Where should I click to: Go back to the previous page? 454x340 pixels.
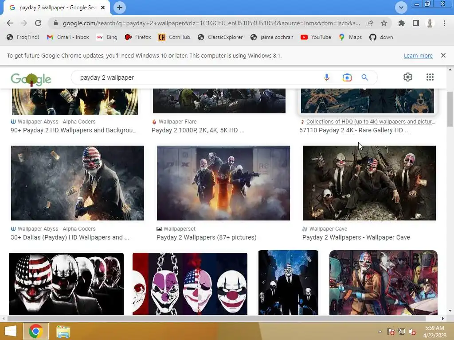(x=10, y=23)
